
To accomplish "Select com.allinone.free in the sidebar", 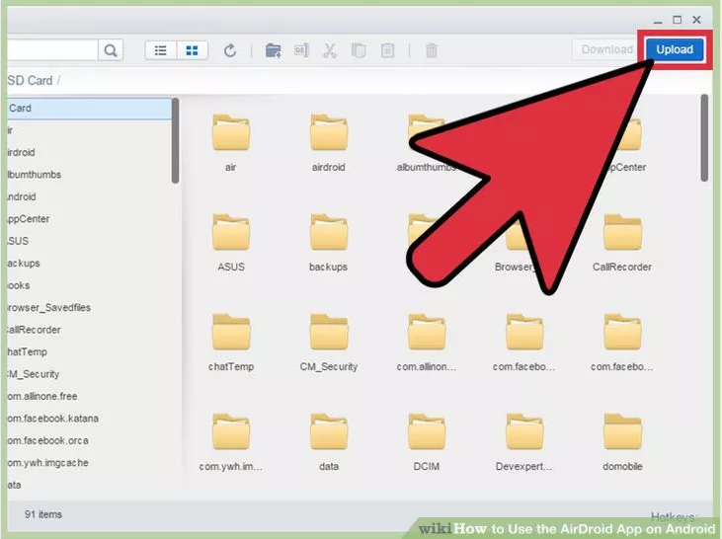I will point(42,396).
